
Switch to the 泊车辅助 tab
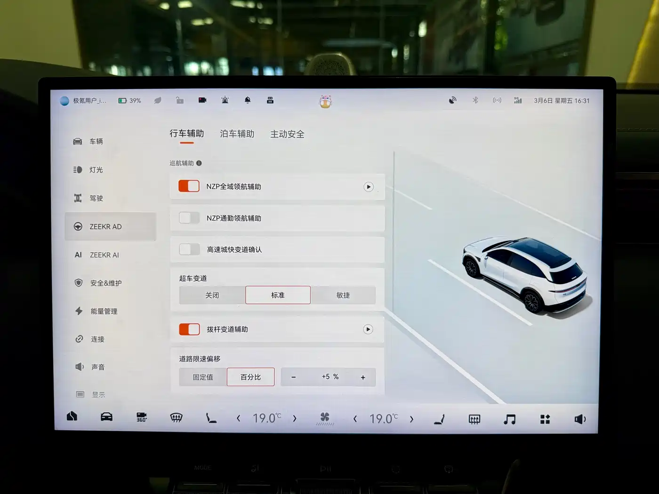pos(237,134)
